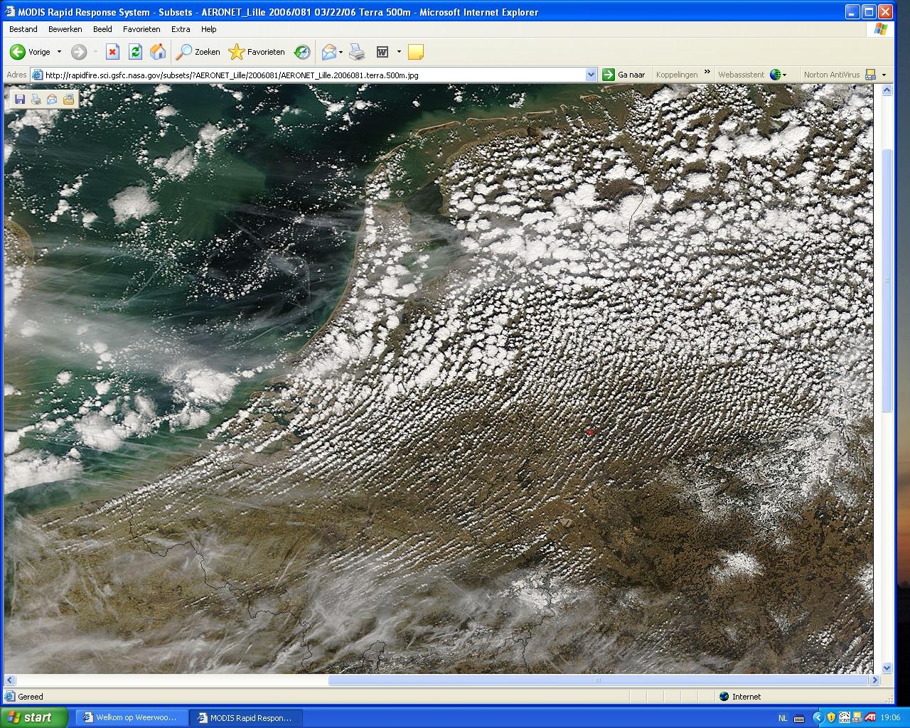The width and height of the screenshot is (910, 728).
Task: Refresh the page with the green arrows icon
Action: pyautogui.click(x=135, y=52)
